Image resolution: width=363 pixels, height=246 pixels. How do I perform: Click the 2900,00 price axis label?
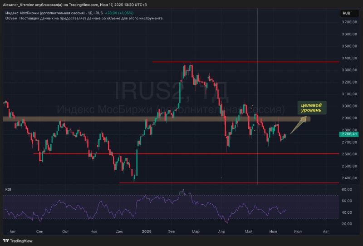click(x=349, y=118)
